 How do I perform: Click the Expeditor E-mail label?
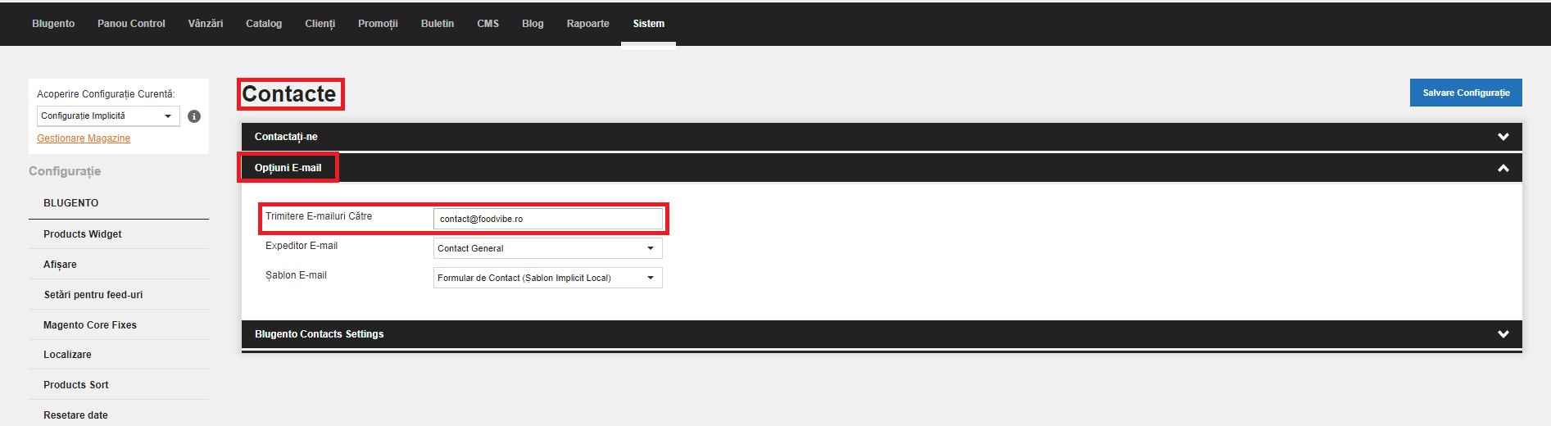(x=302, y=246)
